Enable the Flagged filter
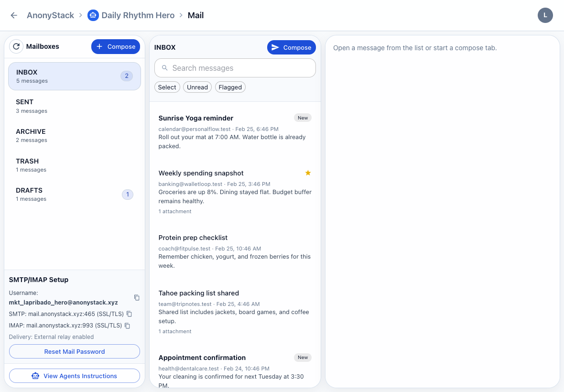564x392 pixels. (x=230, y=87)
